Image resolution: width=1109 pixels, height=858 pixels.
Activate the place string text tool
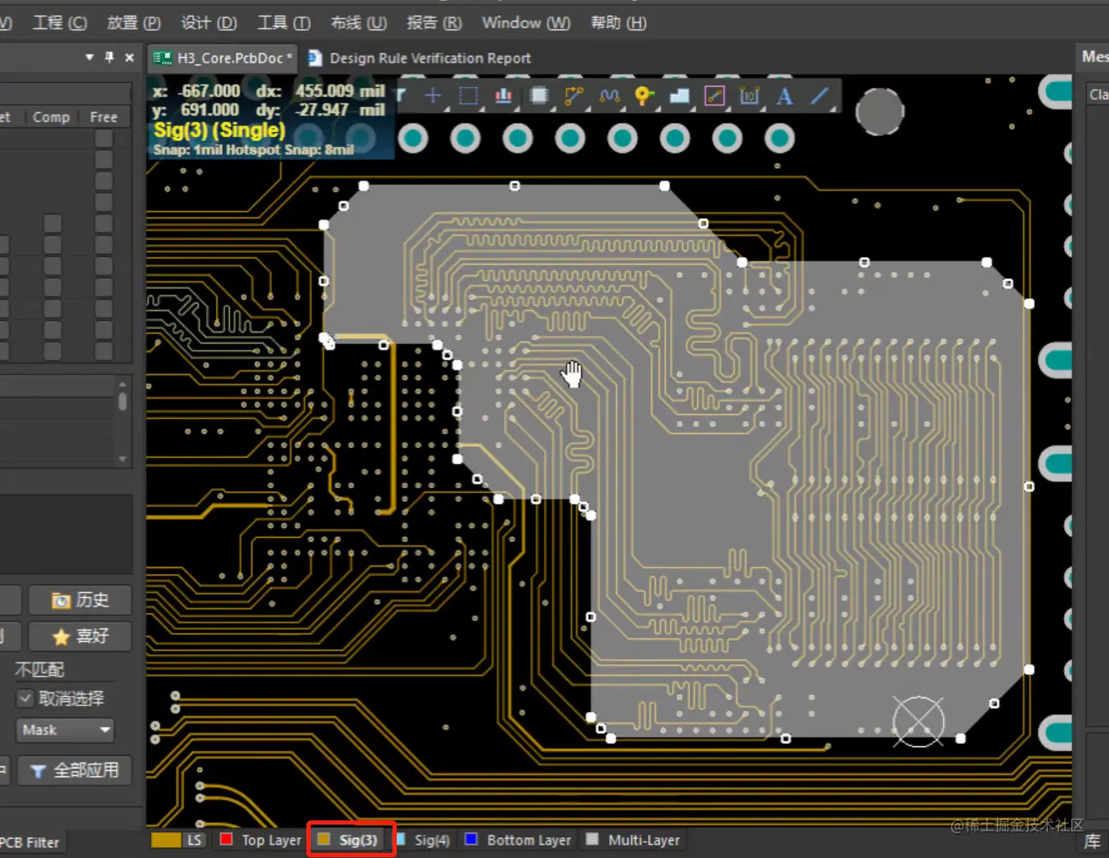(784, 96)
